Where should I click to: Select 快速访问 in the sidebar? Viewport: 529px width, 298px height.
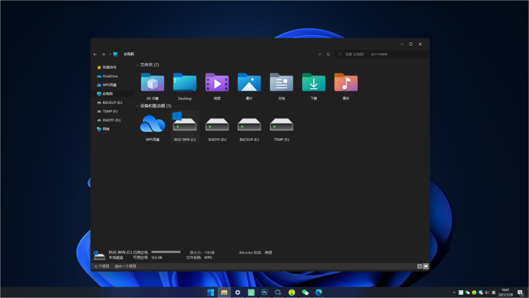click(109, 67)
